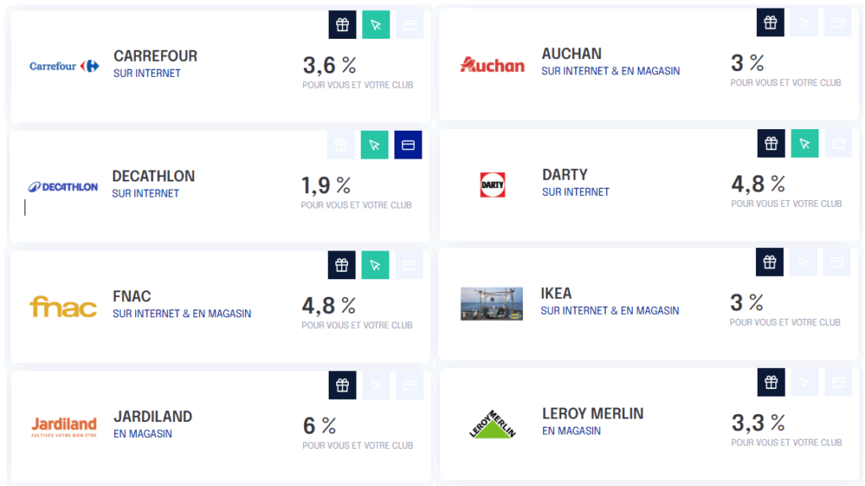Click the cursor icon on Darty card
The image size is (865, 486).
(804, 143)
